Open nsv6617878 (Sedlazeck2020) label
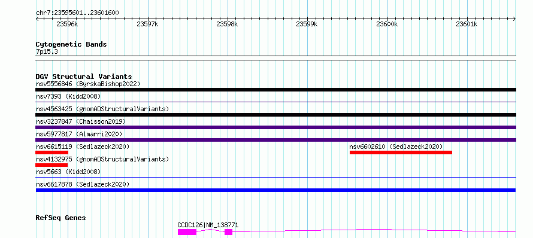533x238 pixels. (83, 184)
